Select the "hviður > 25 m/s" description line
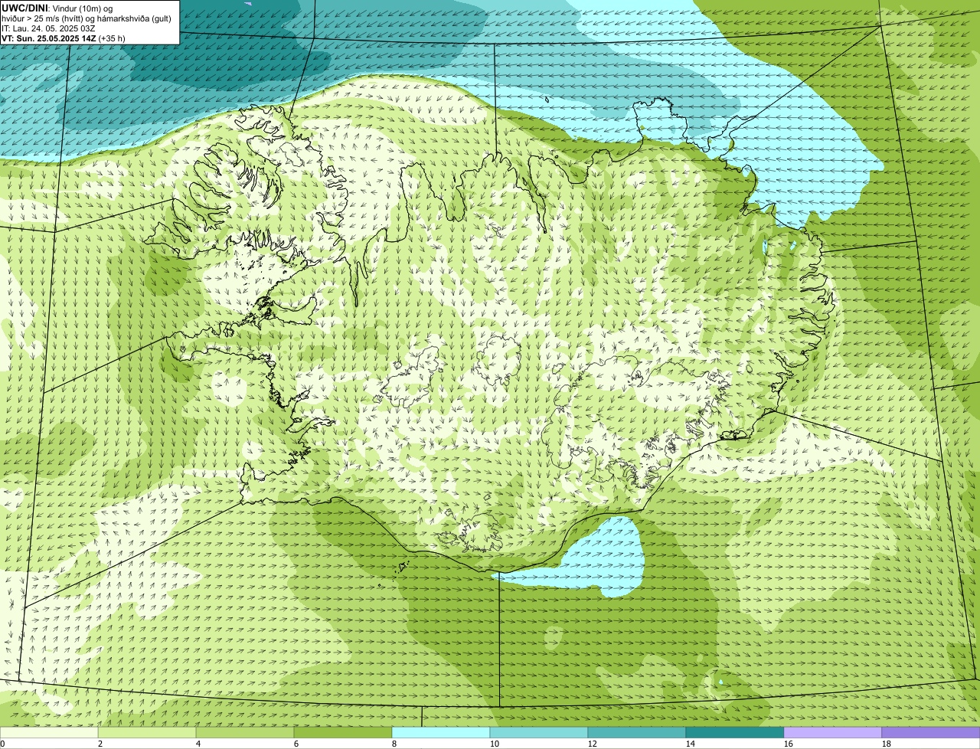The width and height of the screenshot is (980, 749). [x=87, y=18]
